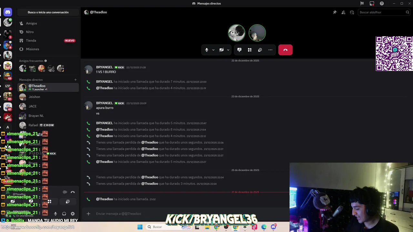Deafen with headphones icon in user panel
This screenshot has height=232, width=413.
point(64,214)
